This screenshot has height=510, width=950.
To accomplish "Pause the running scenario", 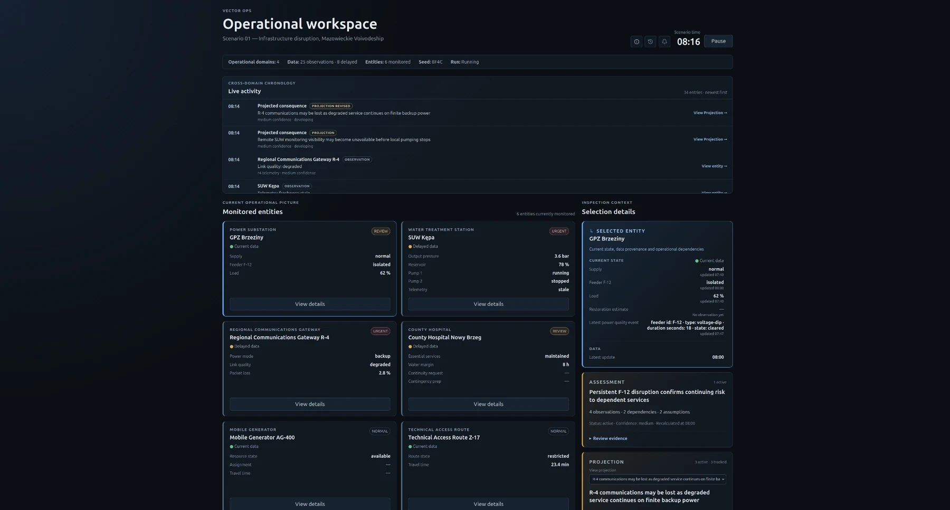I will point(718,41).
